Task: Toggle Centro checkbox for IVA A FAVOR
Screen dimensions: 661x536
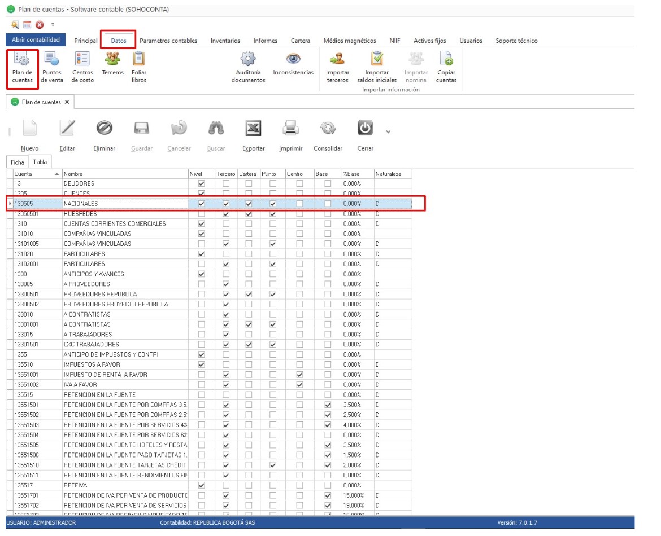Action: tap(299, 385)
